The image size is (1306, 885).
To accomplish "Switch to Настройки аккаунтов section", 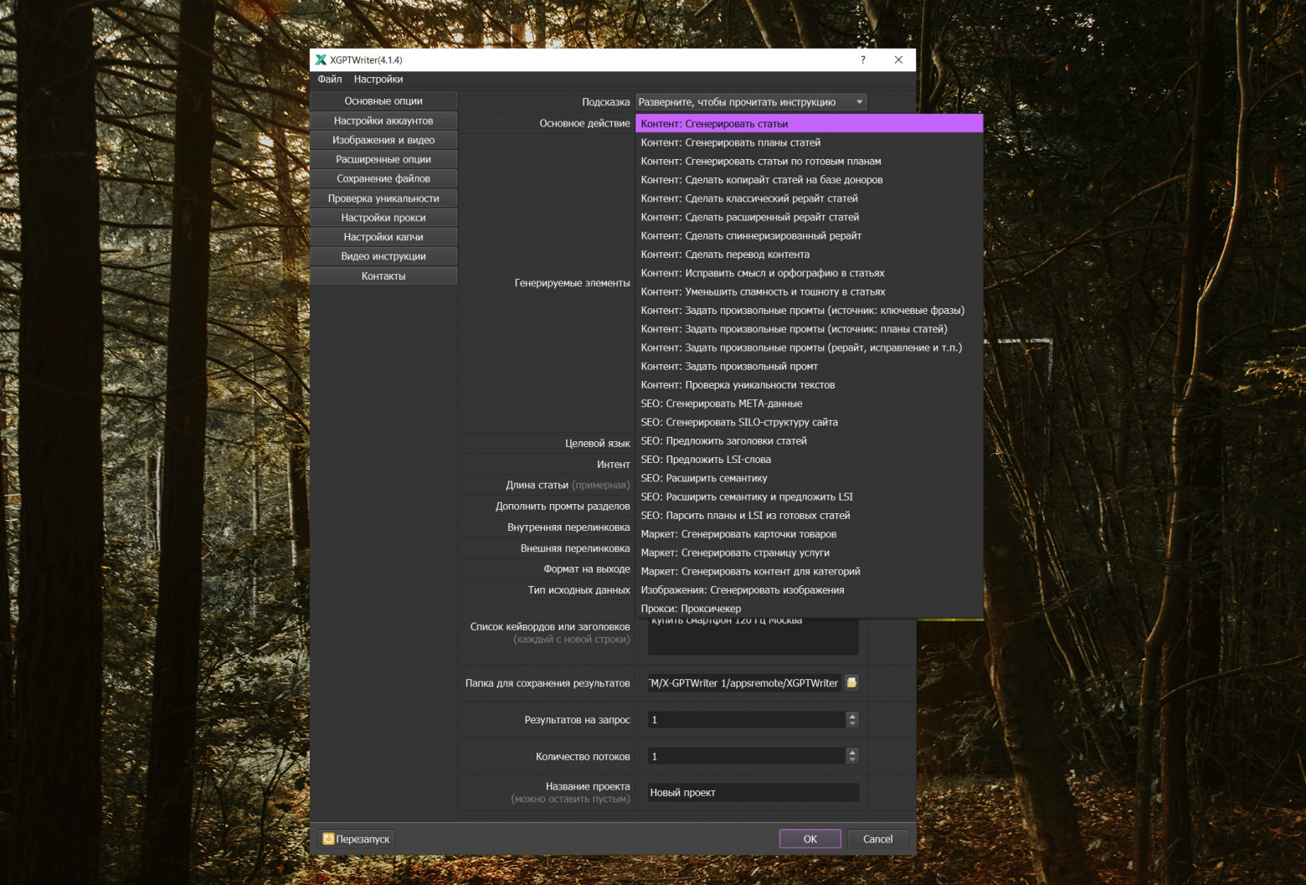I will (x=383, y=121).
